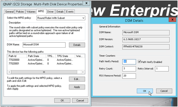Click the Path State column header

tap(36, 56)
